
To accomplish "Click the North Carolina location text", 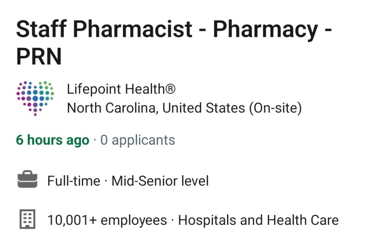I will point(113,108).
